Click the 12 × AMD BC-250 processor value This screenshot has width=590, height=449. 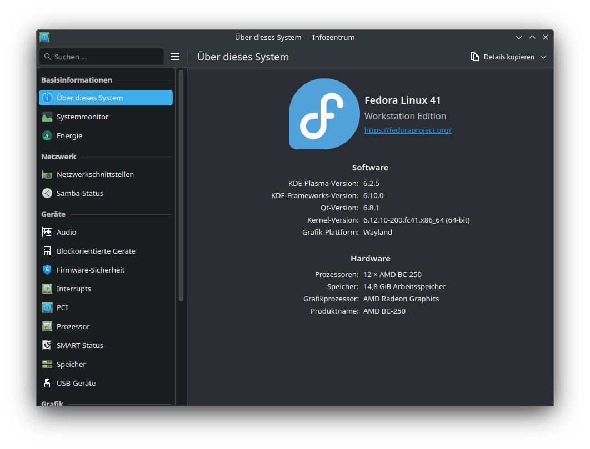(392, 275)
